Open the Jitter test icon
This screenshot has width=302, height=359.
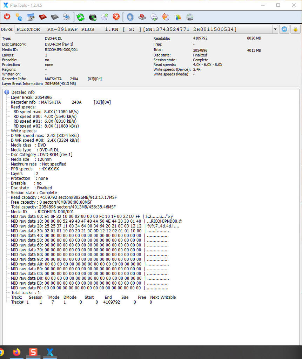(190, 17)
